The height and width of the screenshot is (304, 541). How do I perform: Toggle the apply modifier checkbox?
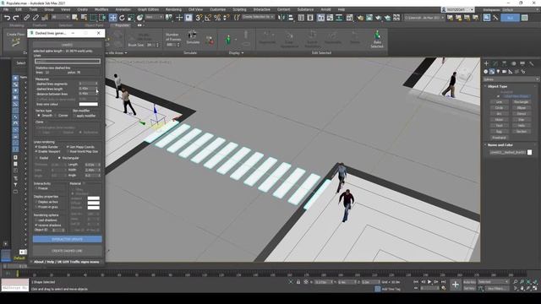pos(74,116)
